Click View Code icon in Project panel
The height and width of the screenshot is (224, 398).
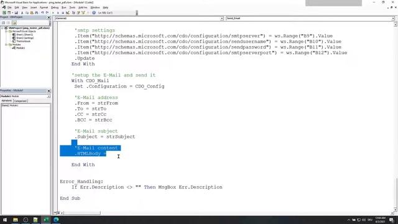point(4,23)
